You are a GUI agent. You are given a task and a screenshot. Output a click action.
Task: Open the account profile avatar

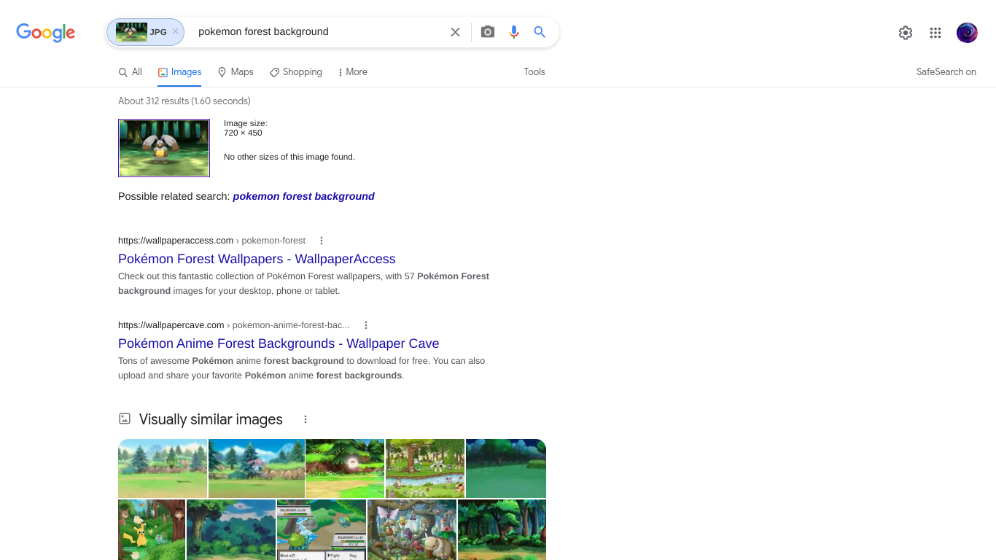(x=967, y=33)
